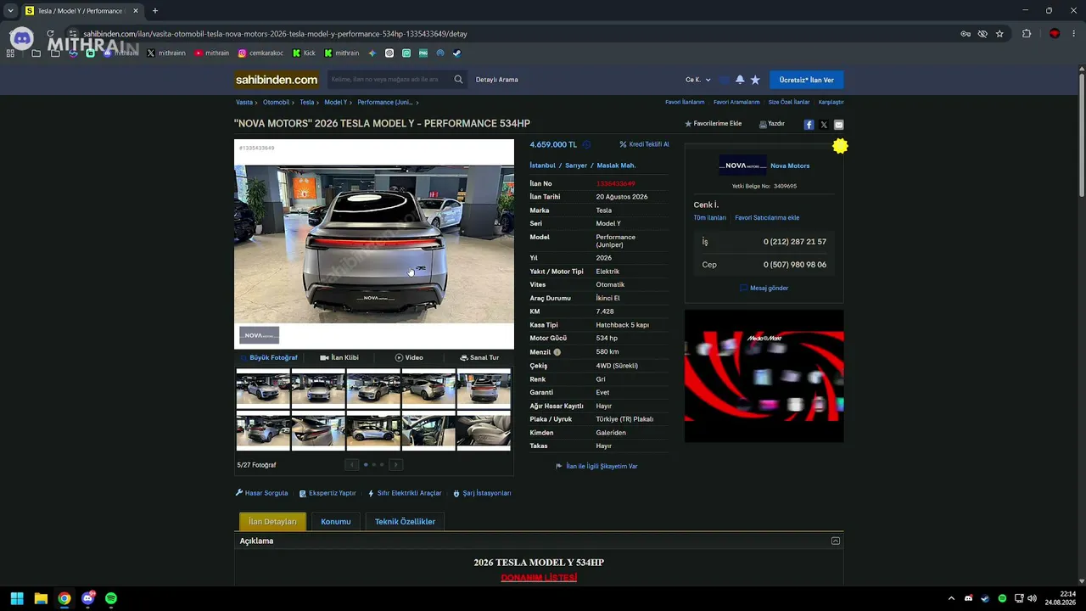Click Mesaj gönder link
Image resolution: width=1086 pixels, height=611 pixels.
(764, 289)
